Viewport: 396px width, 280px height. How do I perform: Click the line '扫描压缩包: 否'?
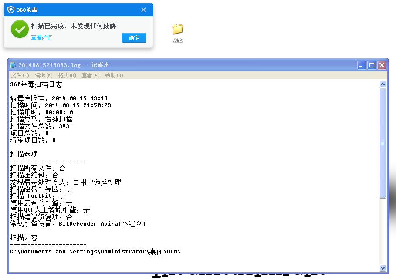pos(34,175)
